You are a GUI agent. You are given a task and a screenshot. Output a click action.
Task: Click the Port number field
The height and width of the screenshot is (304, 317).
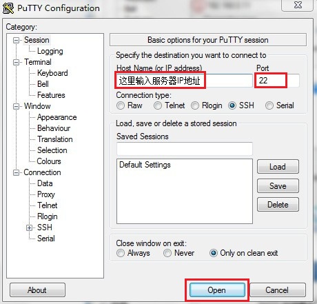(278, 81)
